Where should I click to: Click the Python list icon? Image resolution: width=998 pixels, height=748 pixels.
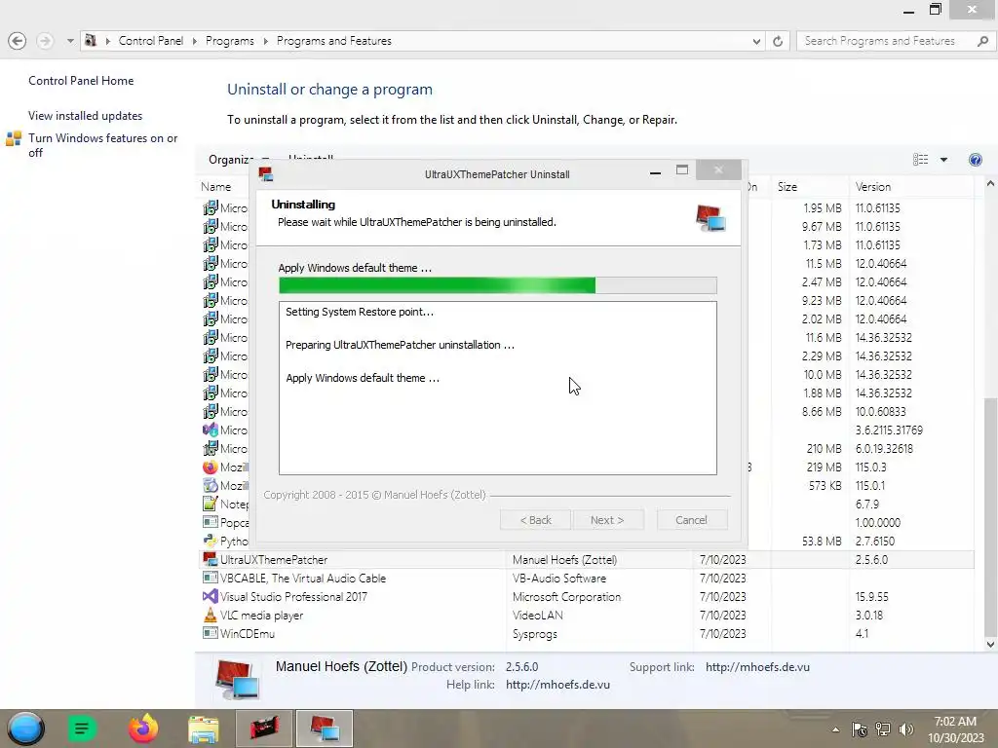pos(211,541)
